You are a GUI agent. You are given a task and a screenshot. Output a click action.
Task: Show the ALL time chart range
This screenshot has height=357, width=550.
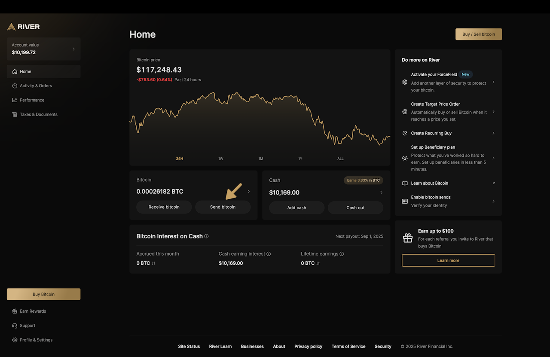340,159
